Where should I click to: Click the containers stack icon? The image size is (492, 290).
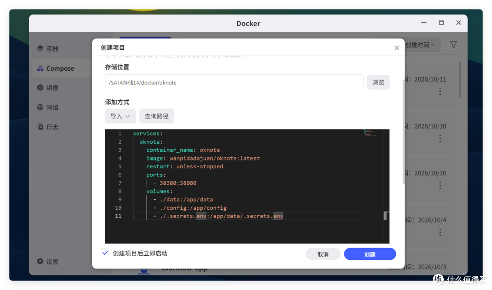coord(40,48)
